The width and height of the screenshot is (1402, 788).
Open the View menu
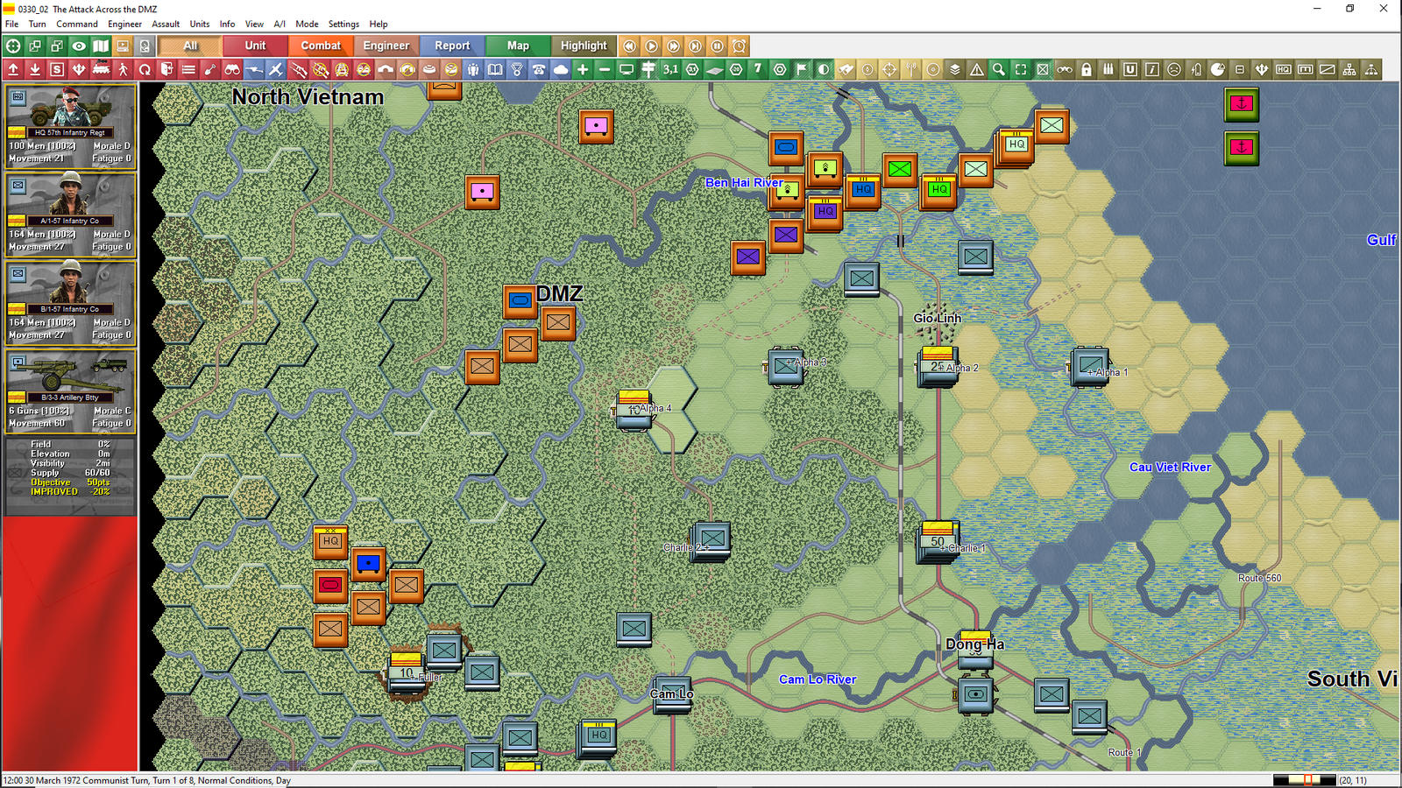click(254, 24)
